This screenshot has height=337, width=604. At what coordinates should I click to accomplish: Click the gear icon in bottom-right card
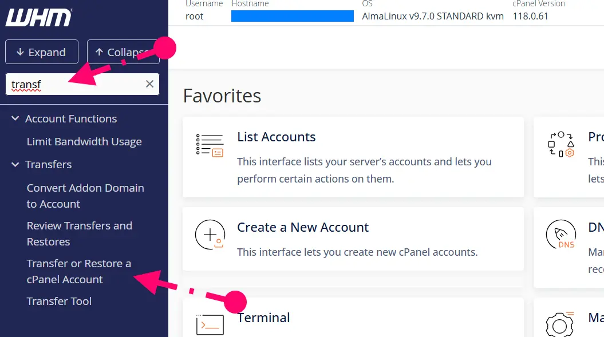click(x=560, y=324)
